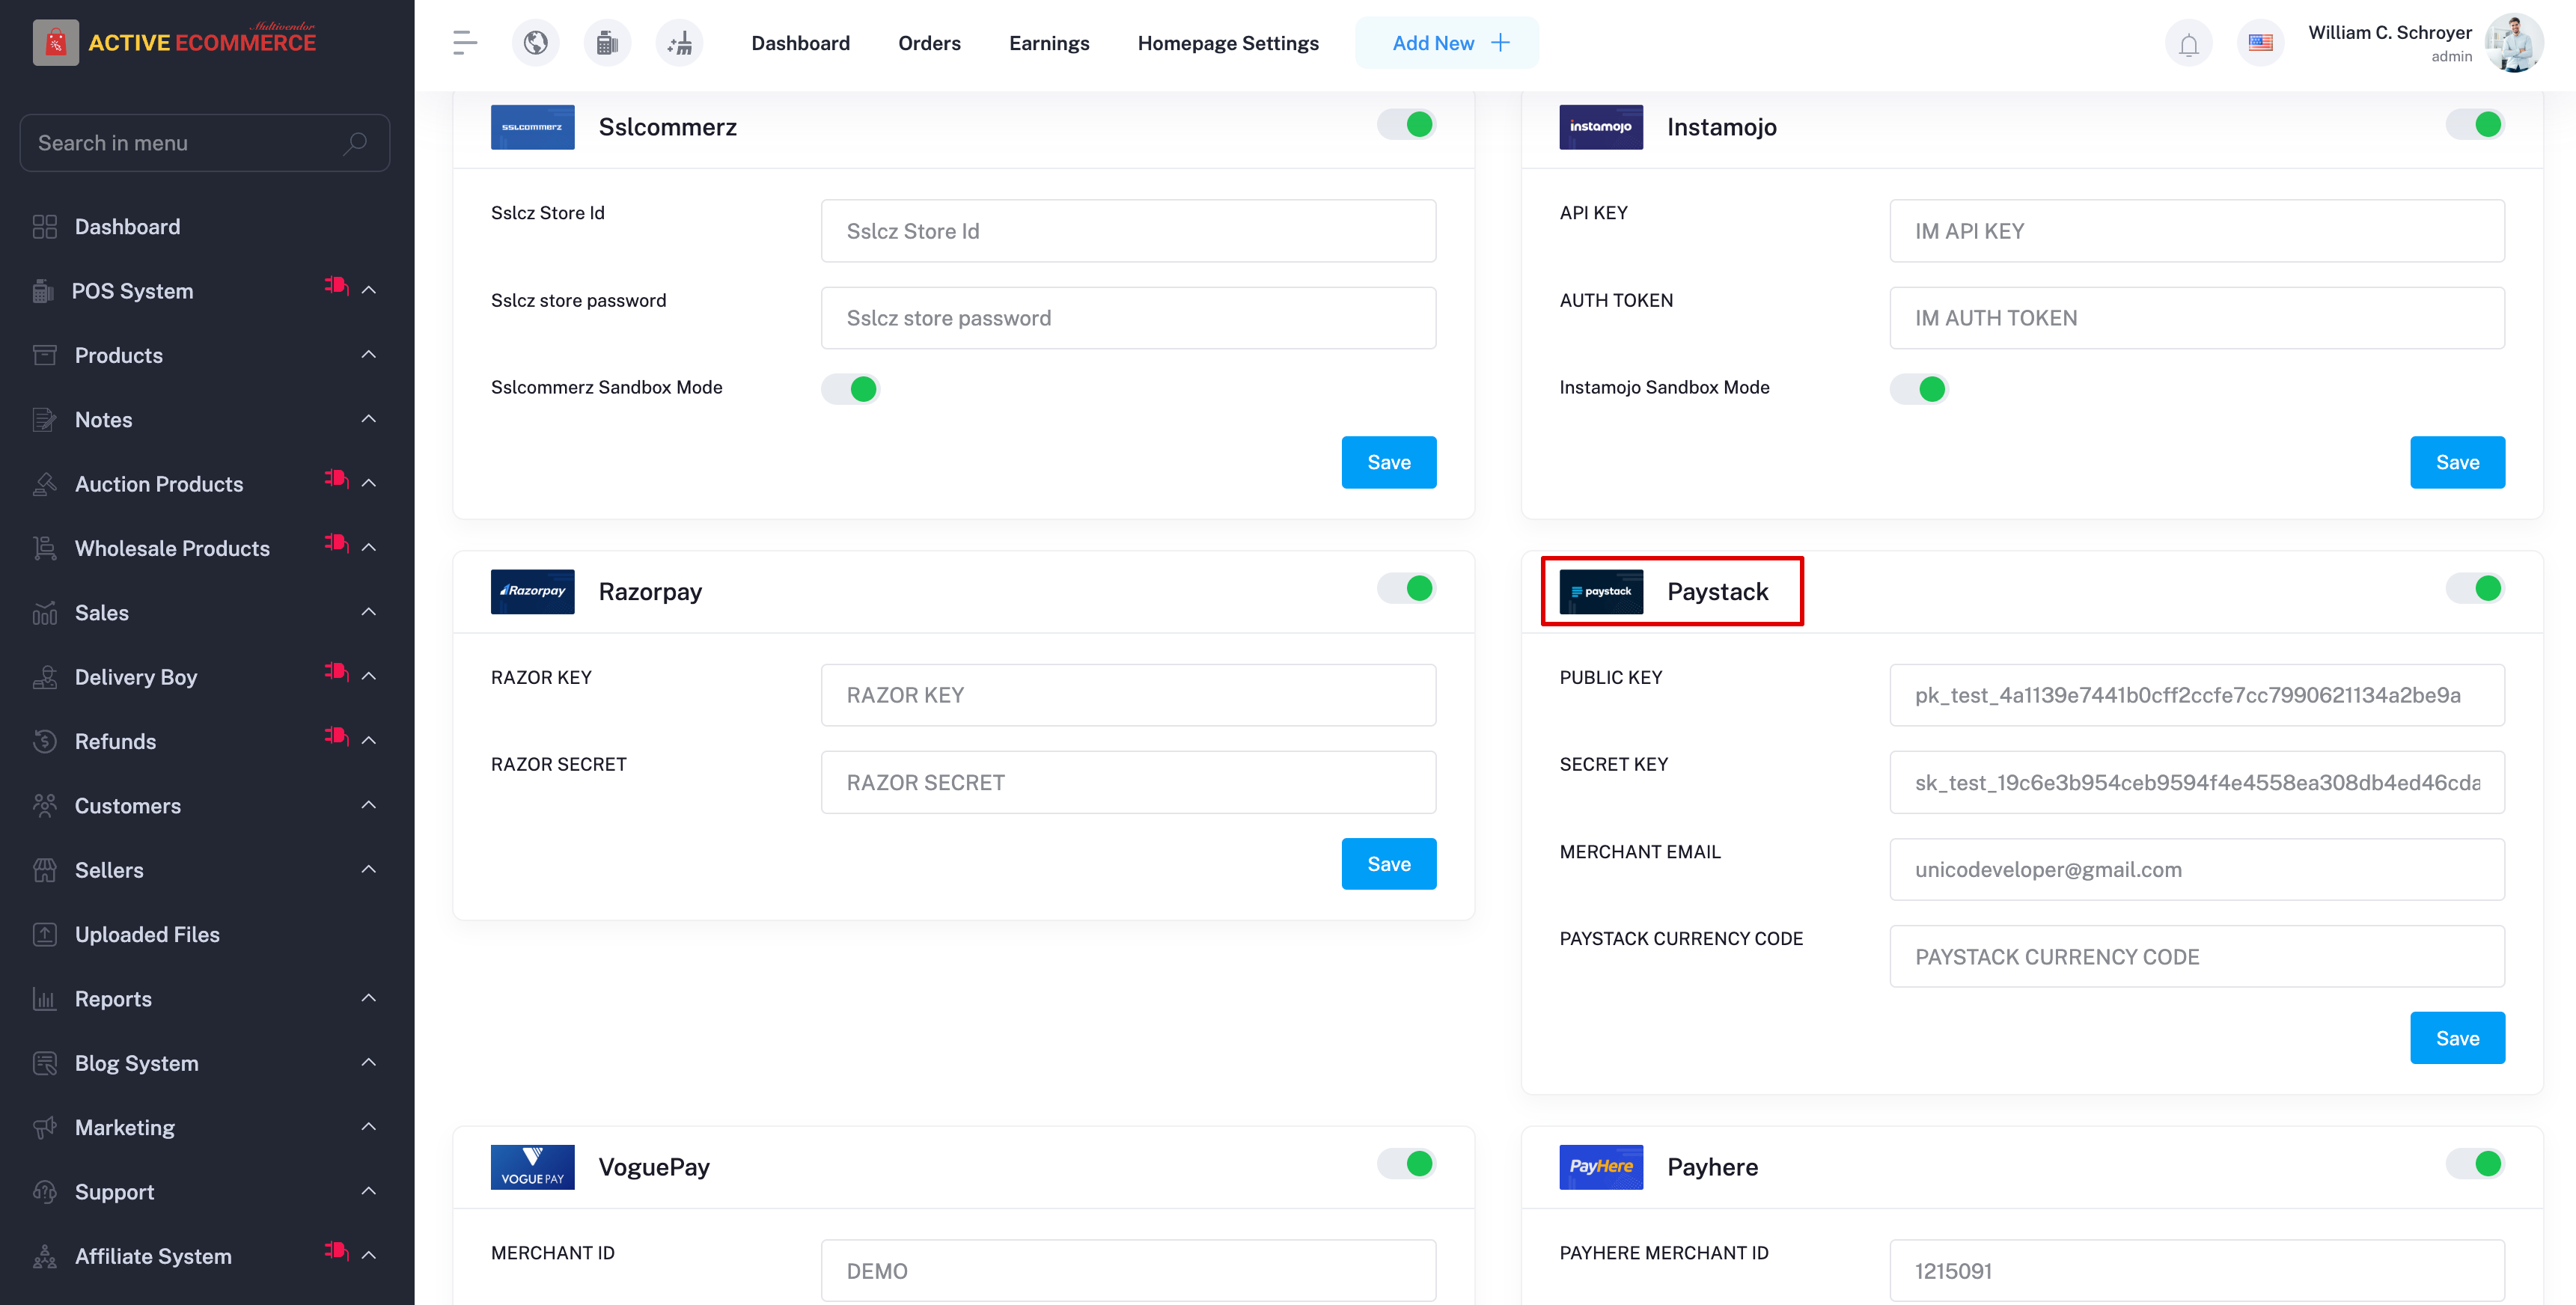
Task: Open Dashboard in the top navigation
Action: click(x=800, y=43)
